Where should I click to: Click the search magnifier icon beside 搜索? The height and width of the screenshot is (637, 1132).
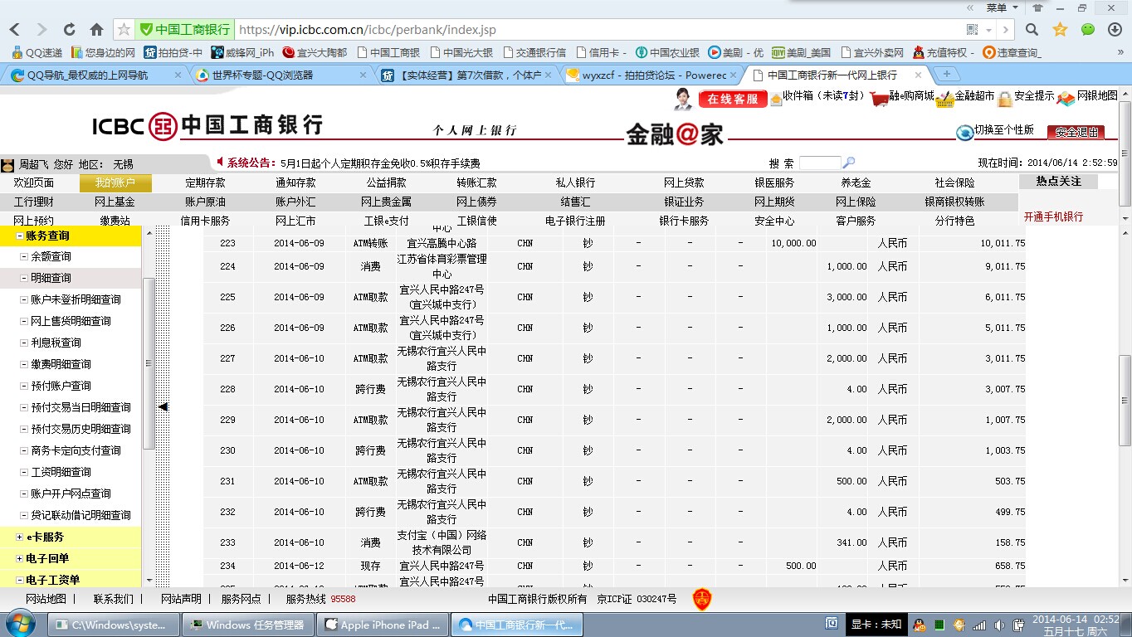pos(848,163)
